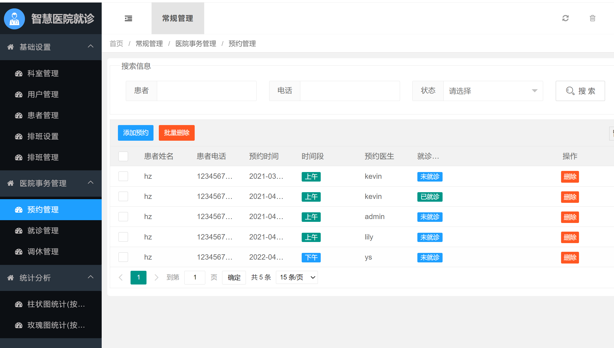Click the icon next to 排班设置
The image size is (614, 348).
[18, 136]
